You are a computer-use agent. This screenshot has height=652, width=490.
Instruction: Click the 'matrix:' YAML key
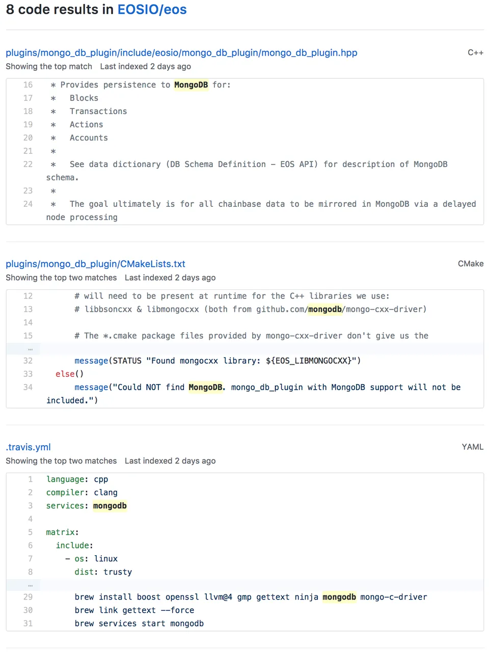(62, 532)
